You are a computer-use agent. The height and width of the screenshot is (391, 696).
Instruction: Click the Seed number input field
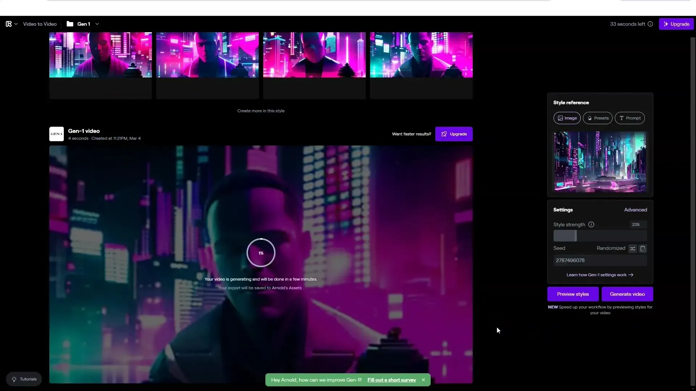600,260
